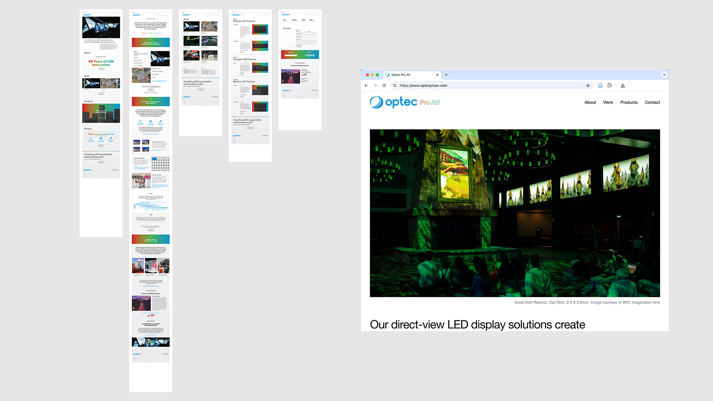Add a new tab with the plus icon

tap(446, 75)
